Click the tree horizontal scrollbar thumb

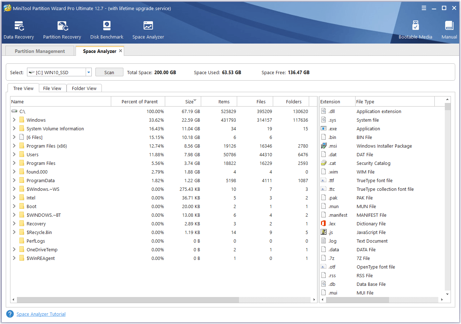128,300
